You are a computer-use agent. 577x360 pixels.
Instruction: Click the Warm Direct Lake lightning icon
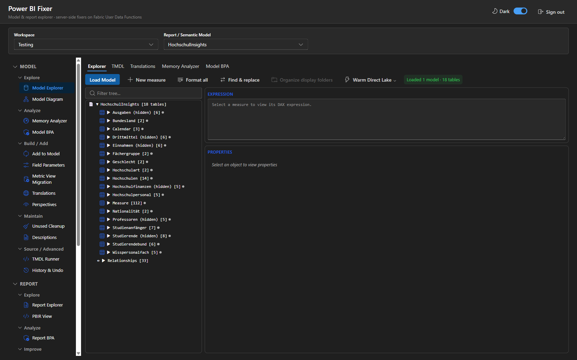pos(347,80)
